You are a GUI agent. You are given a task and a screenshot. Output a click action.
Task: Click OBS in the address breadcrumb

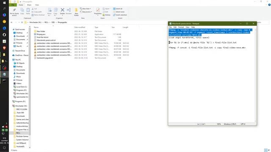click(x=53, y=22)
